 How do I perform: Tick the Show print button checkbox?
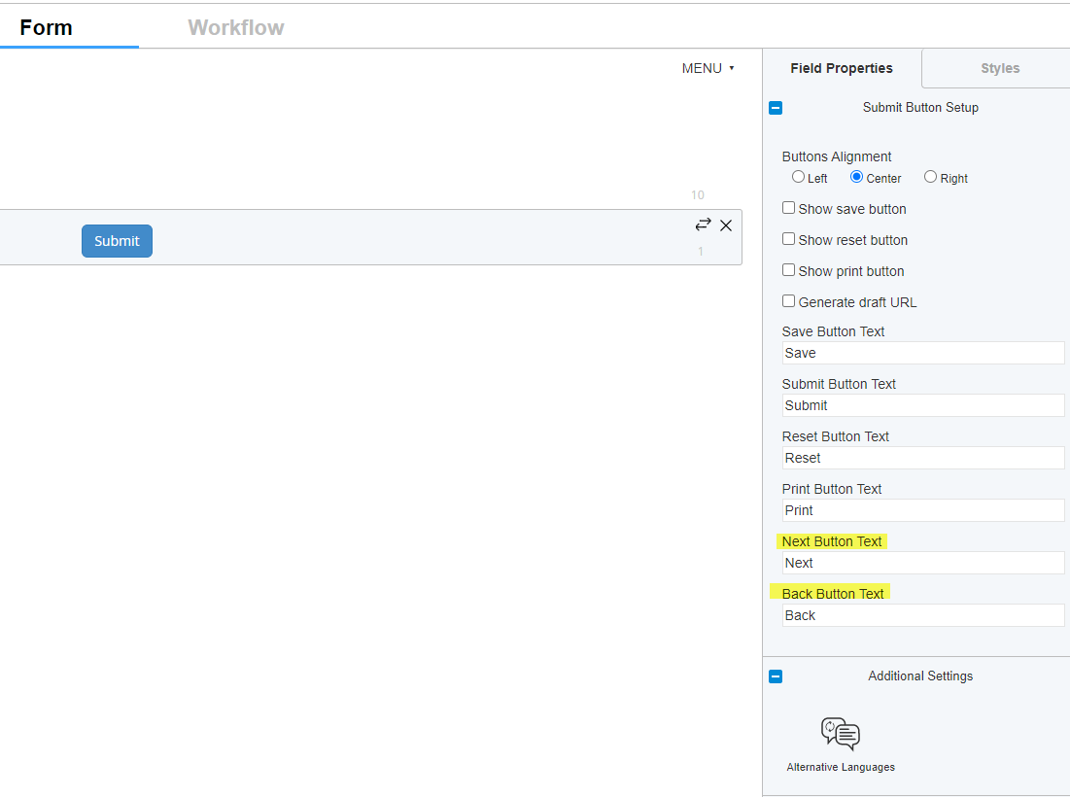coord(789,270)
